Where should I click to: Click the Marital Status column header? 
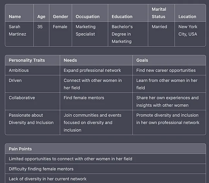161,13
